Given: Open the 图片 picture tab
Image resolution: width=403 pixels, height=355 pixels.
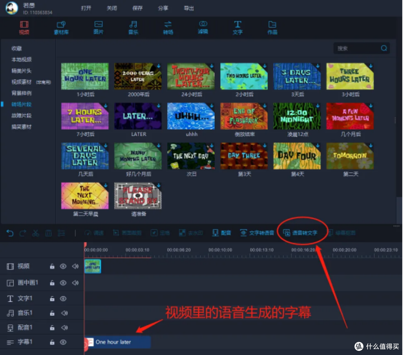Looking at the screenshot, I should (x=99, y=28).
